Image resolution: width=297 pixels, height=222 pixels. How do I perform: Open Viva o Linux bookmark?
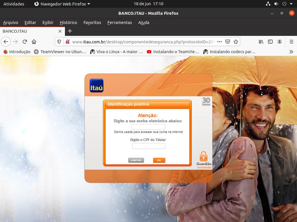[117, 52]
